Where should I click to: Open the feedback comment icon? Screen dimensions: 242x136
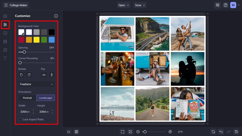click(217, 5)
